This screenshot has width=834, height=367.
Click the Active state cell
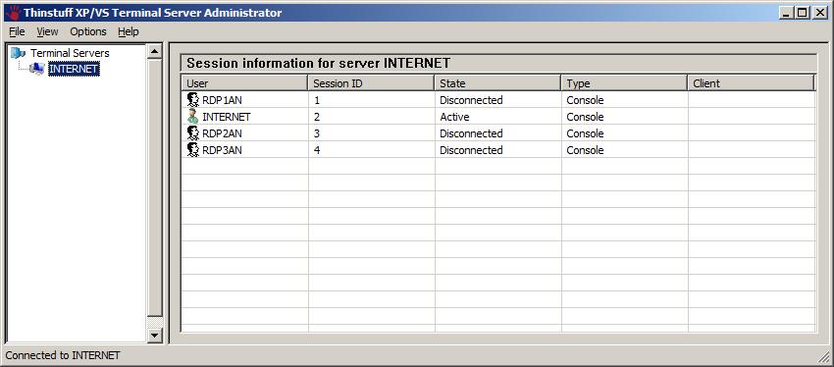[x=497, y=117]
